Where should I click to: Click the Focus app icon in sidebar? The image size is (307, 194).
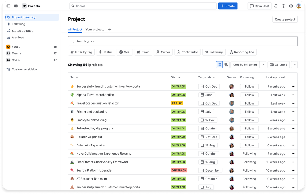point(8,47)
